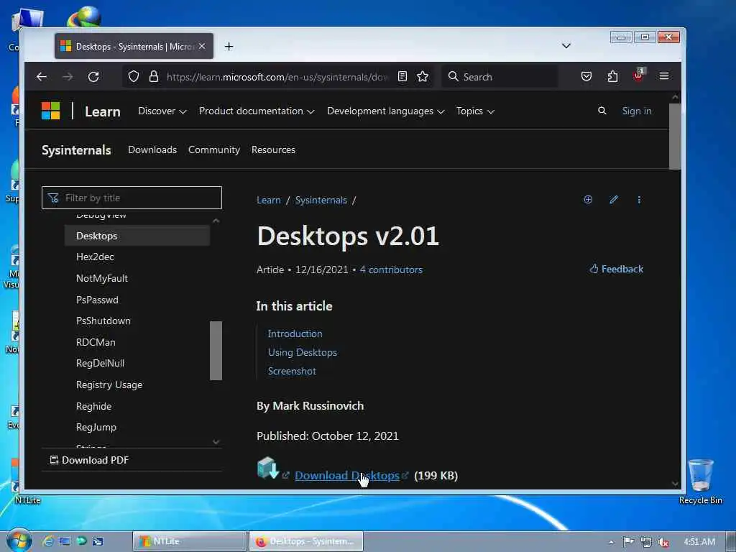Select PsPasswd in the sidebar

(97, 300)
